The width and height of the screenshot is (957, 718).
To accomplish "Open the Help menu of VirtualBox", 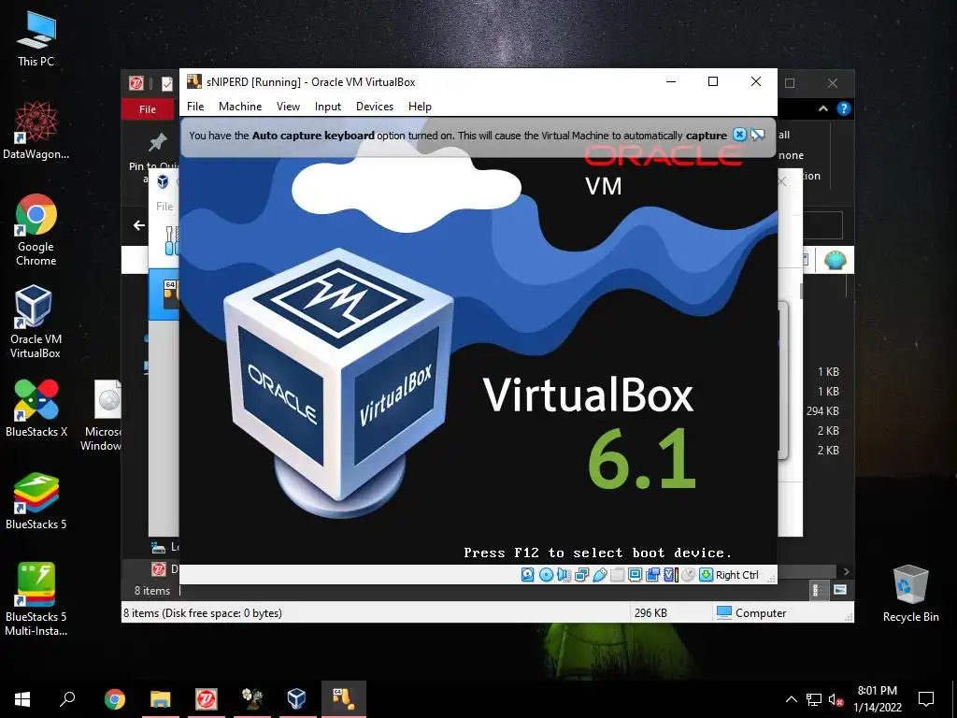I will tap(420, 107).
